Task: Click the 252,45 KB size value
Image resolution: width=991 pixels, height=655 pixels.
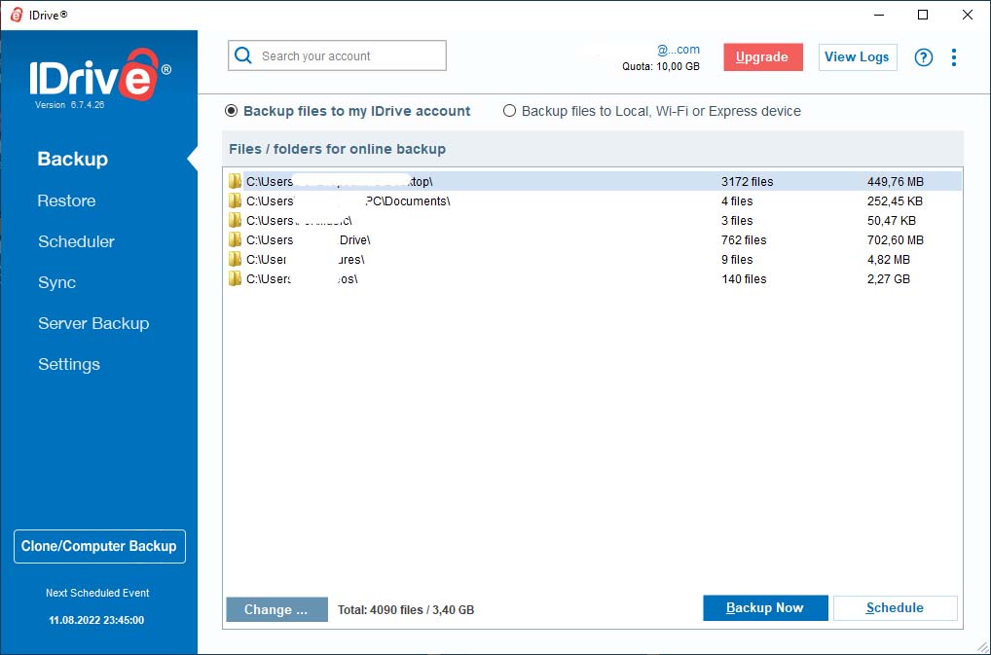Action: 895,201
